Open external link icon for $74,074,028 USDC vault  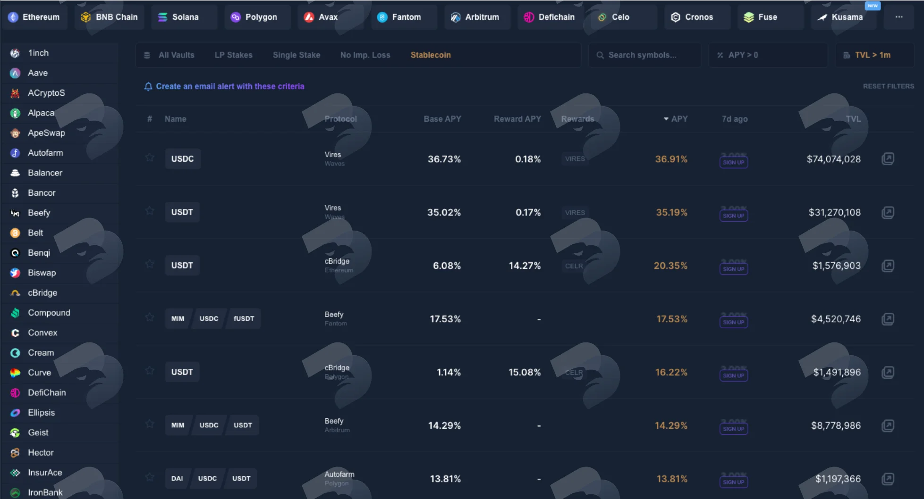coord(888,159)
